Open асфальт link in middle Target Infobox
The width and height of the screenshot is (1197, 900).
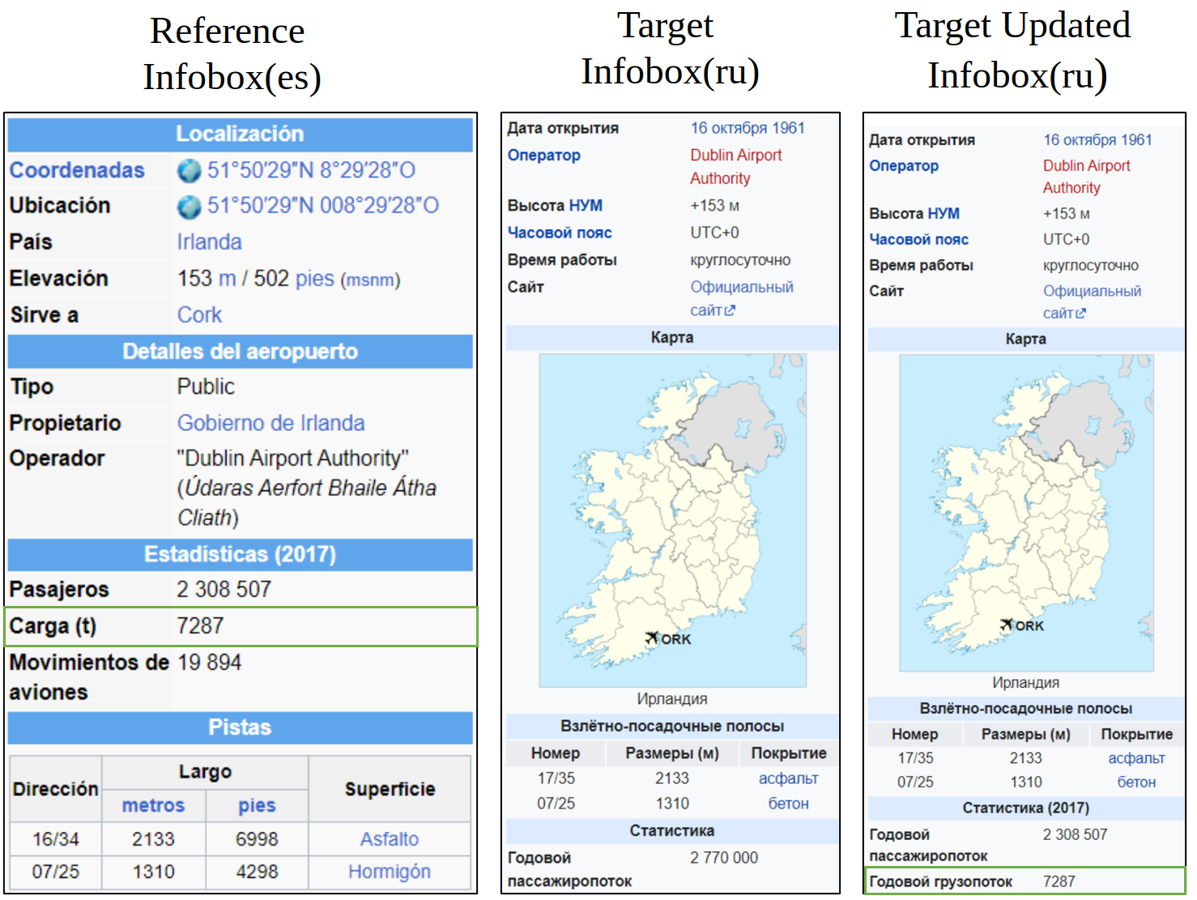[788, 778]
